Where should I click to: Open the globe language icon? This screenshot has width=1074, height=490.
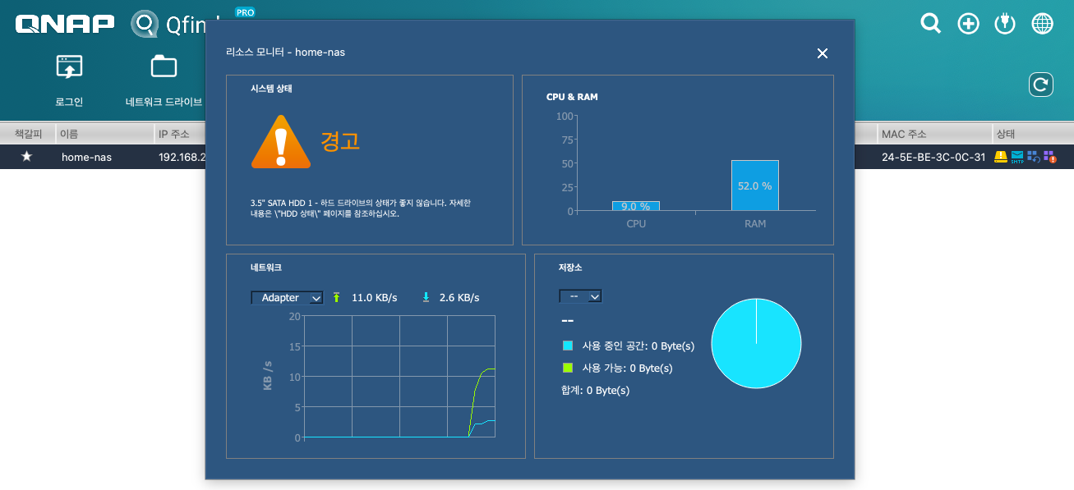coord(1042,24)
